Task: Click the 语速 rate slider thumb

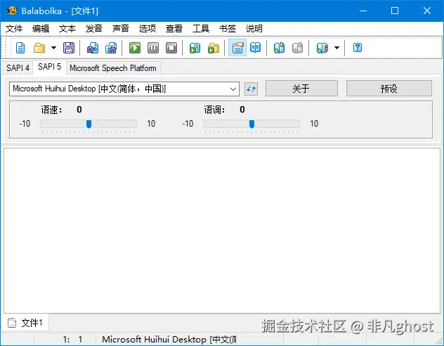Action: pos(89,124)
